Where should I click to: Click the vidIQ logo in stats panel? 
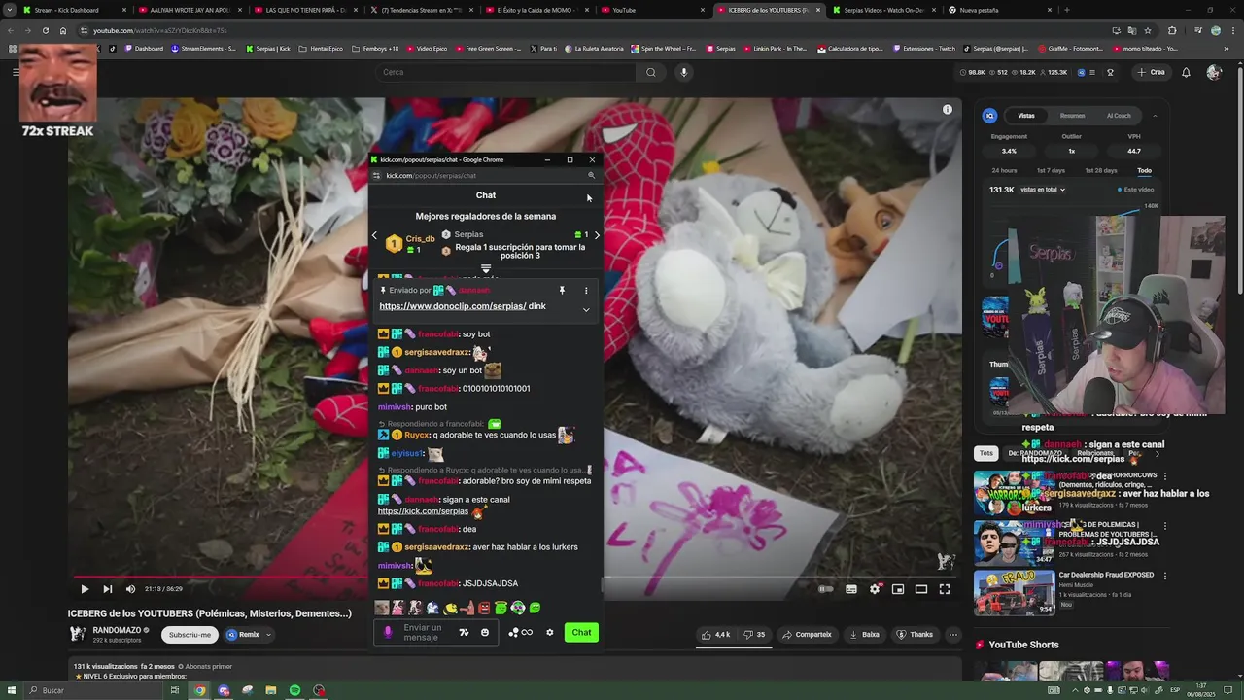(990, 116)
